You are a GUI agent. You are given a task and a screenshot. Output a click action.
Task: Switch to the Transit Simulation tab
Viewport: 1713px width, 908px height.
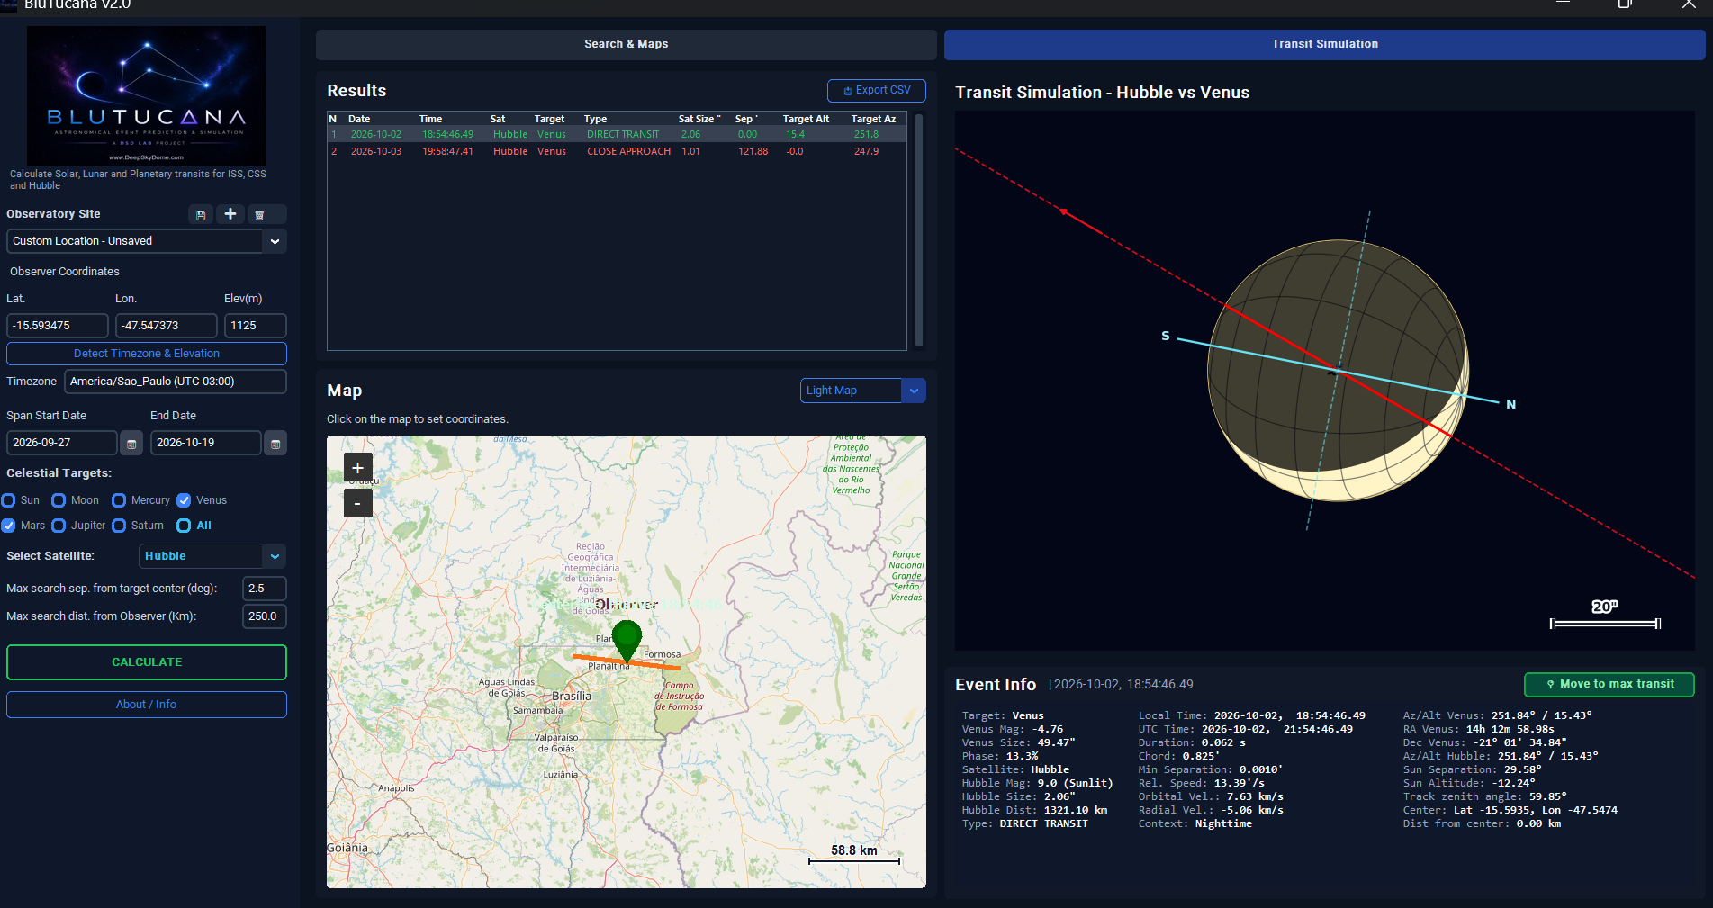click(1324, 44)
